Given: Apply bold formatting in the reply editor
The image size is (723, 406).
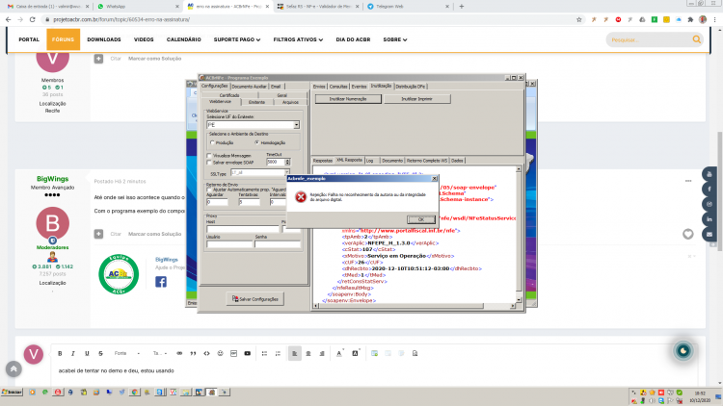Looking at the screenshot, I should point(60,353).
